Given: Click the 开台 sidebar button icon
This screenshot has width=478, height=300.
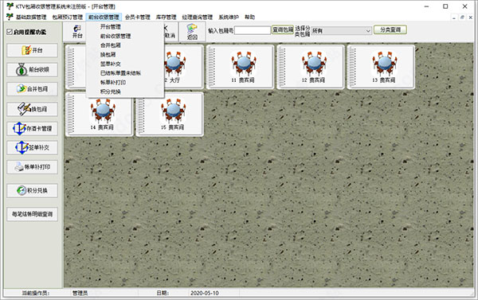Looking at the screenshot, I should [x=26, y=50].
